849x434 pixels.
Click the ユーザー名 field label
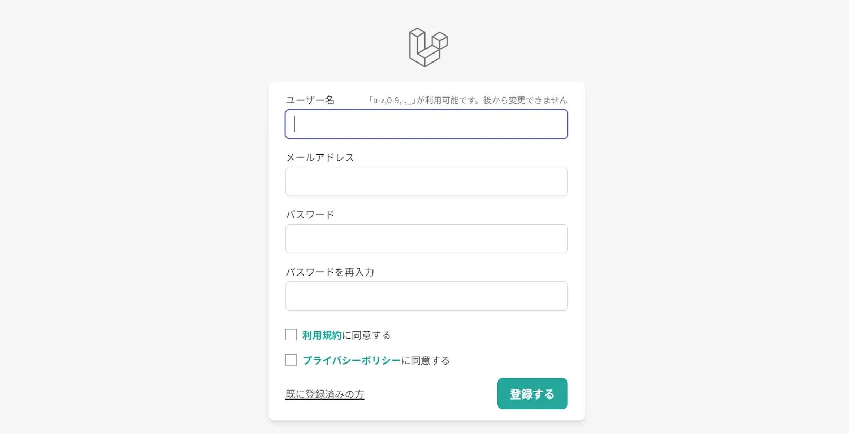pyautogui.click(x=310, y=100)
